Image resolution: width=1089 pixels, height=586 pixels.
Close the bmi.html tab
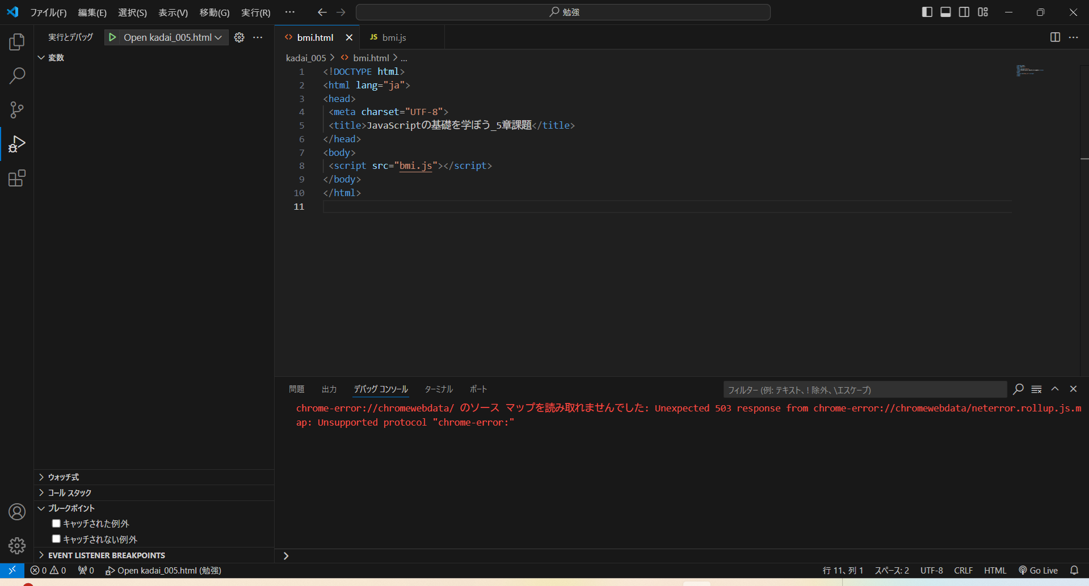pyautogui.click(x=349, y=37)
